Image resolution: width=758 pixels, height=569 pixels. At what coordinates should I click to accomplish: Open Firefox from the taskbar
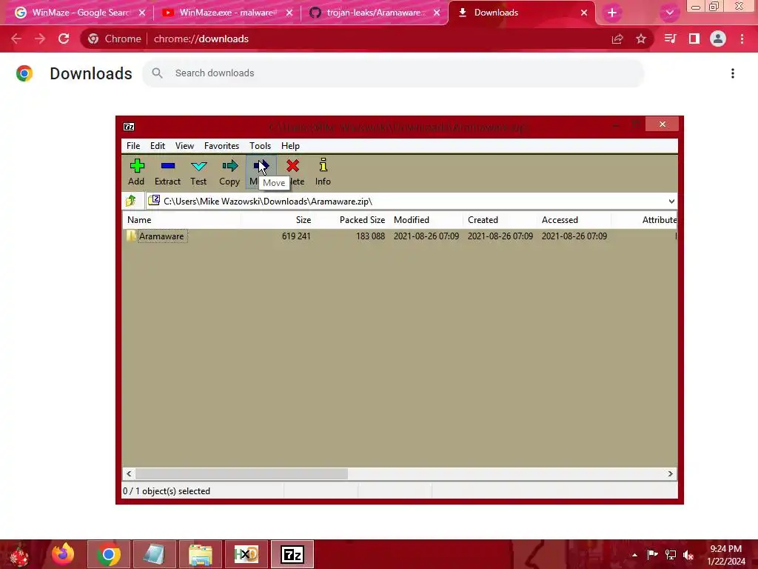pyautogui.click(x=63, y=554)
